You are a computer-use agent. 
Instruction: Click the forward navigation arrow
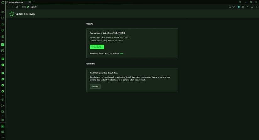(x=12, y=7)
